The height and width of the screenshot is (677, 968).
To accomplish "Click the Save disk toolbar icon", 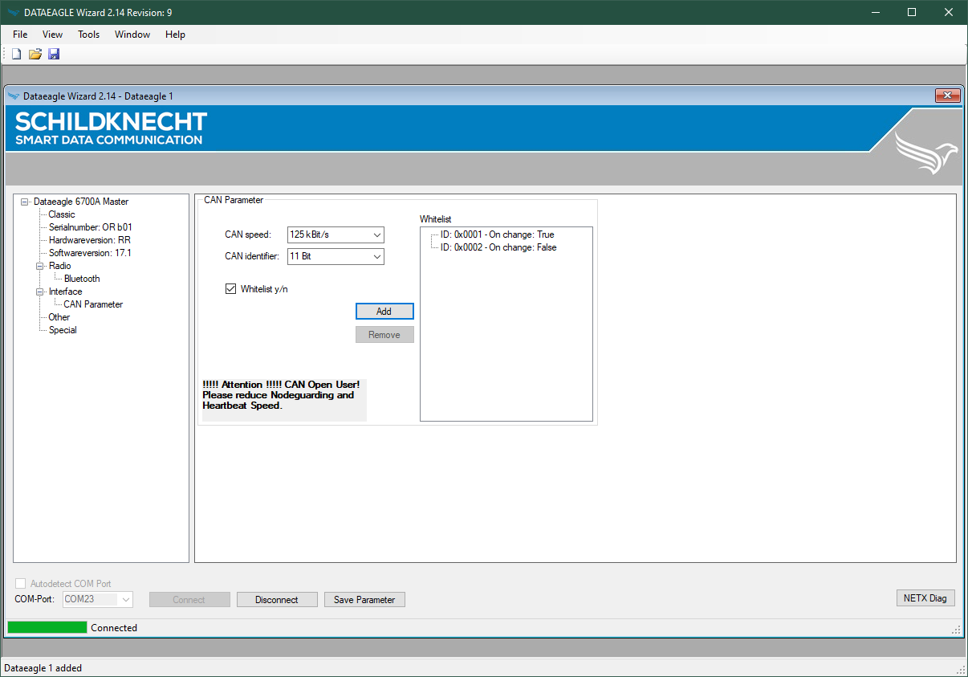I will coord(54,54).
